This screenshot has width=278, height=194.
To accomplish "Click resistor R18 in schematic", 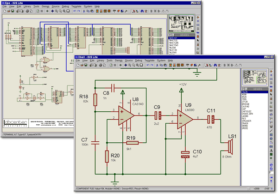I will [95, 100].
